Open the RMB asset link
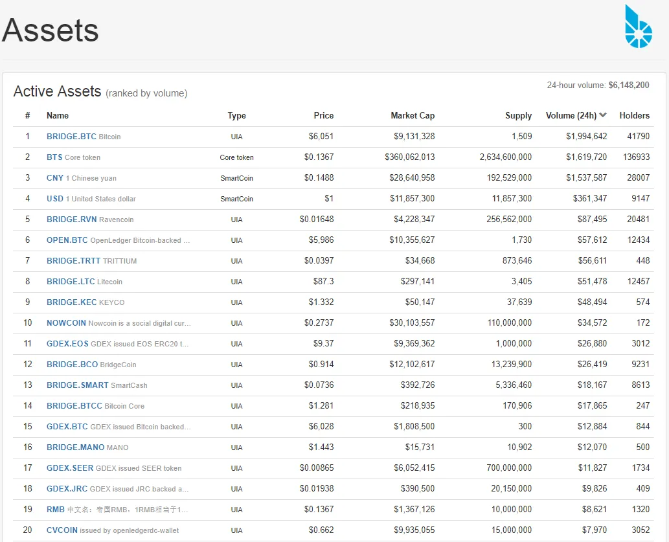Screen dimensions: 669x542 (56, 510)
